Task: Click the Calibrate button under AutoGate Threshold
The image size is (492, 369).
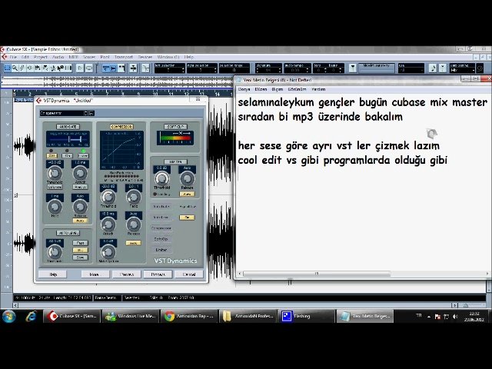Action: click(x=55, y=187)
